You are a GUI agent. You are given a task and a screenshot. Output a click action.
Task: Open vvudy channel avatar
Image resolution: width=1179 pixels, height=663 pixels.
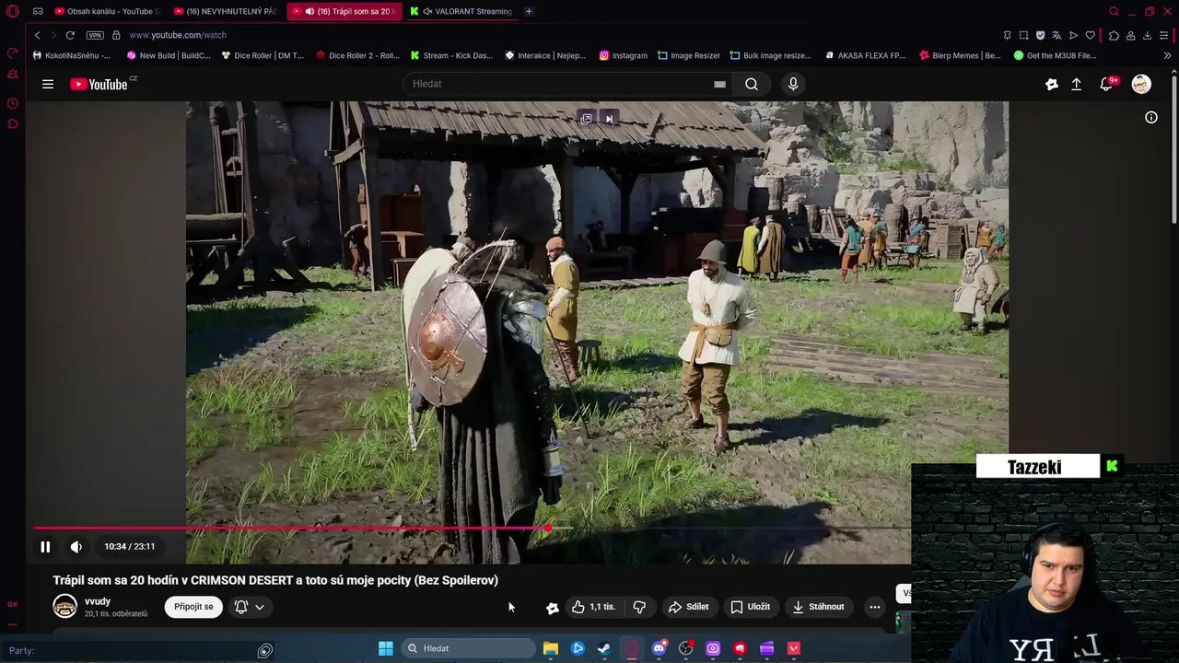click(64, 606)
